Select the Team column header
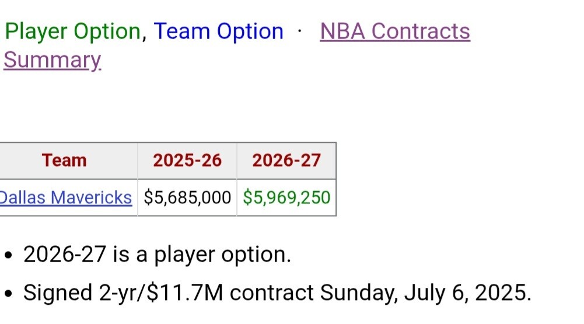The image size is (584, 324). [64, 160]
